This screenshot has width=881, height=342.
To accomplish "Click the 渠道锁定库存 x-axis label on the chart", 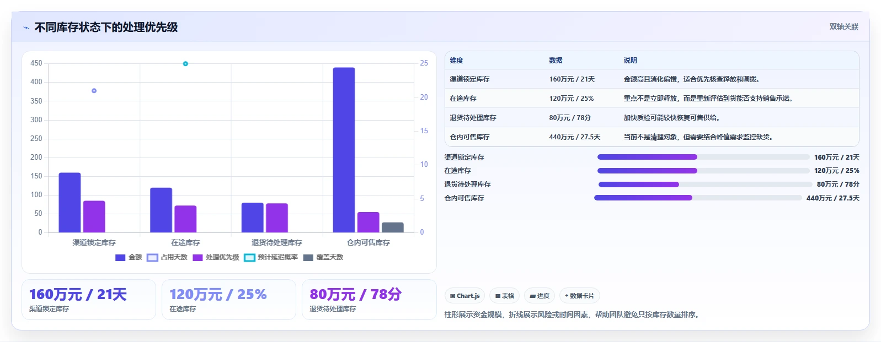I will coord(94,242).
